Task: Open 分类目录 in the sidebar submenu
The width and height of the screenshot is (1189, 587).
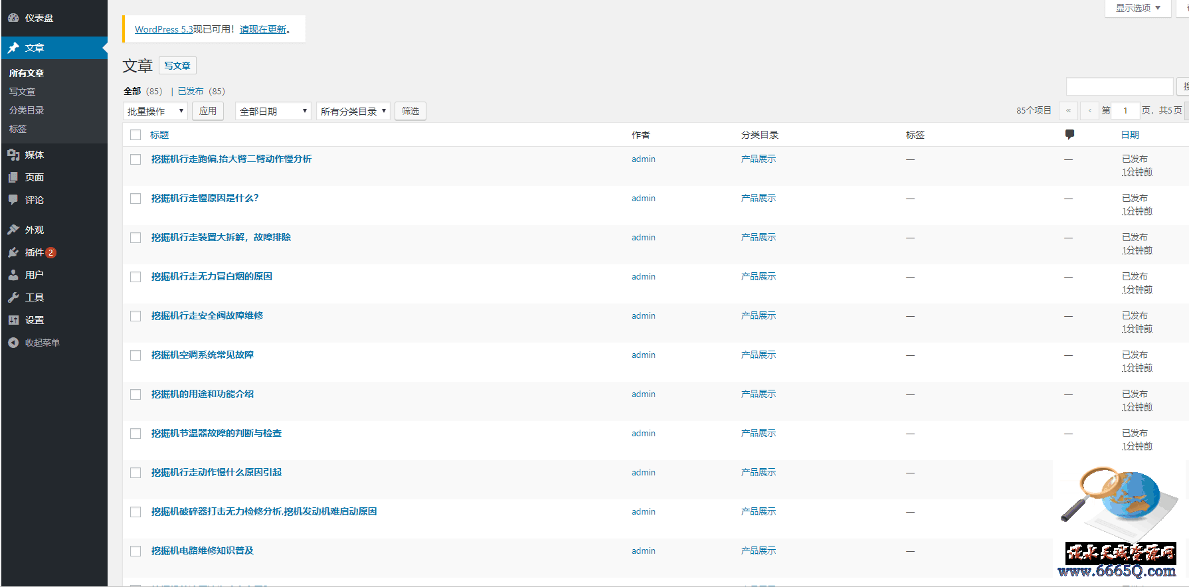Action: tap(27, 110)
